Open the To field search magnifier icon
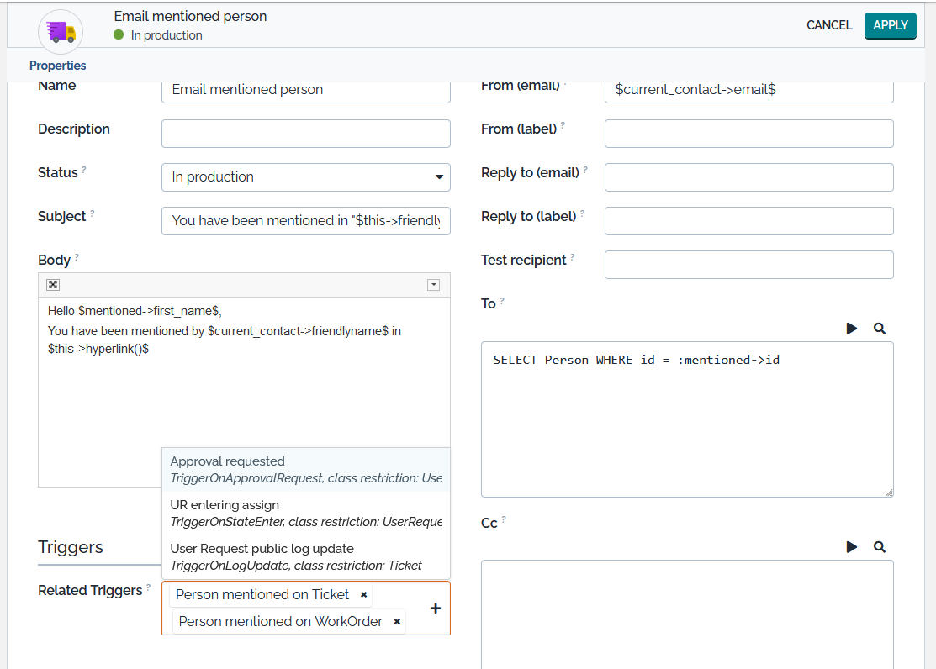 880,329
